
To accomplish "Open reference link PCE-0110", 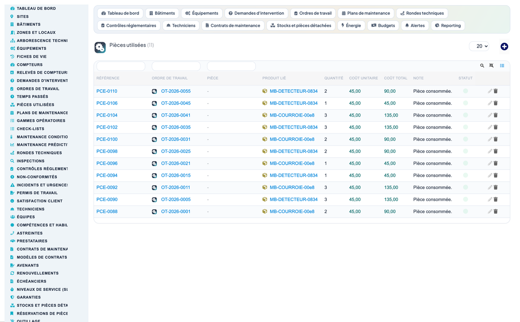I will [x=107, y=91].
